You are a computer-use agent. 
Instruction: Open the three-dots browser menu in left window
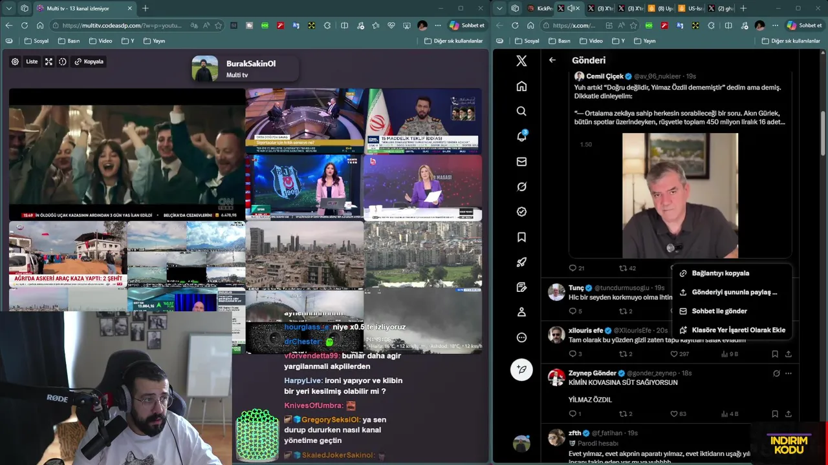438,25
